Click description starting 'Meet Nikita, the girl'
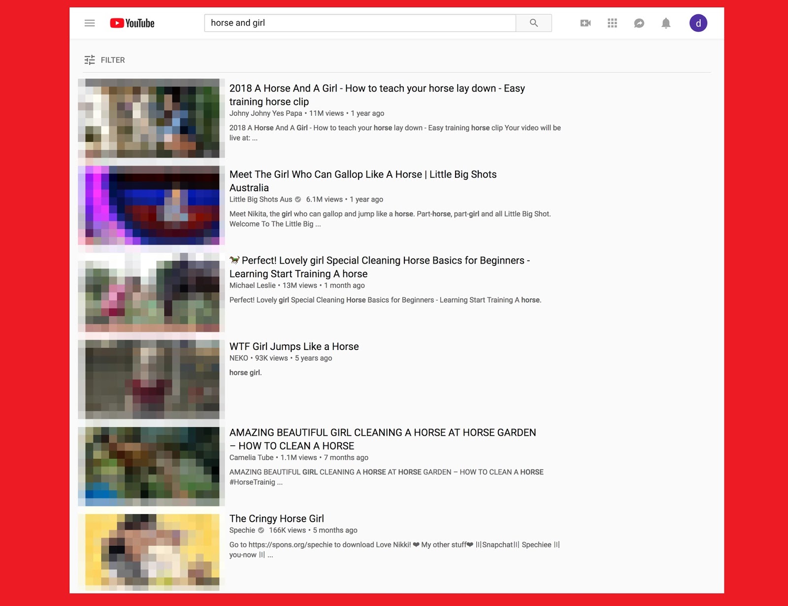The image size is (788, 606). (390, 219)
